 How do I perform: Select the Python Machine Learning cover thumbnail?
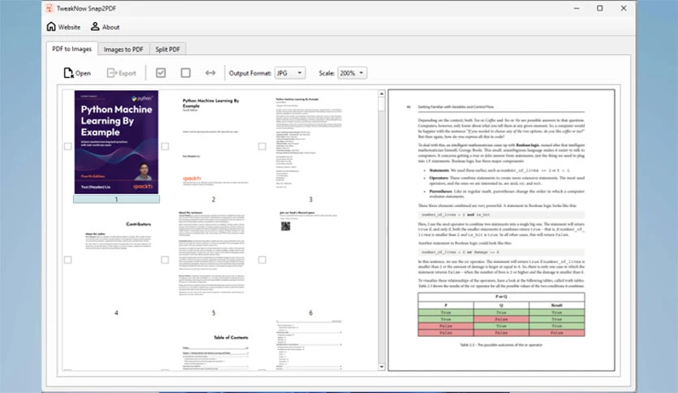(116, 142)
